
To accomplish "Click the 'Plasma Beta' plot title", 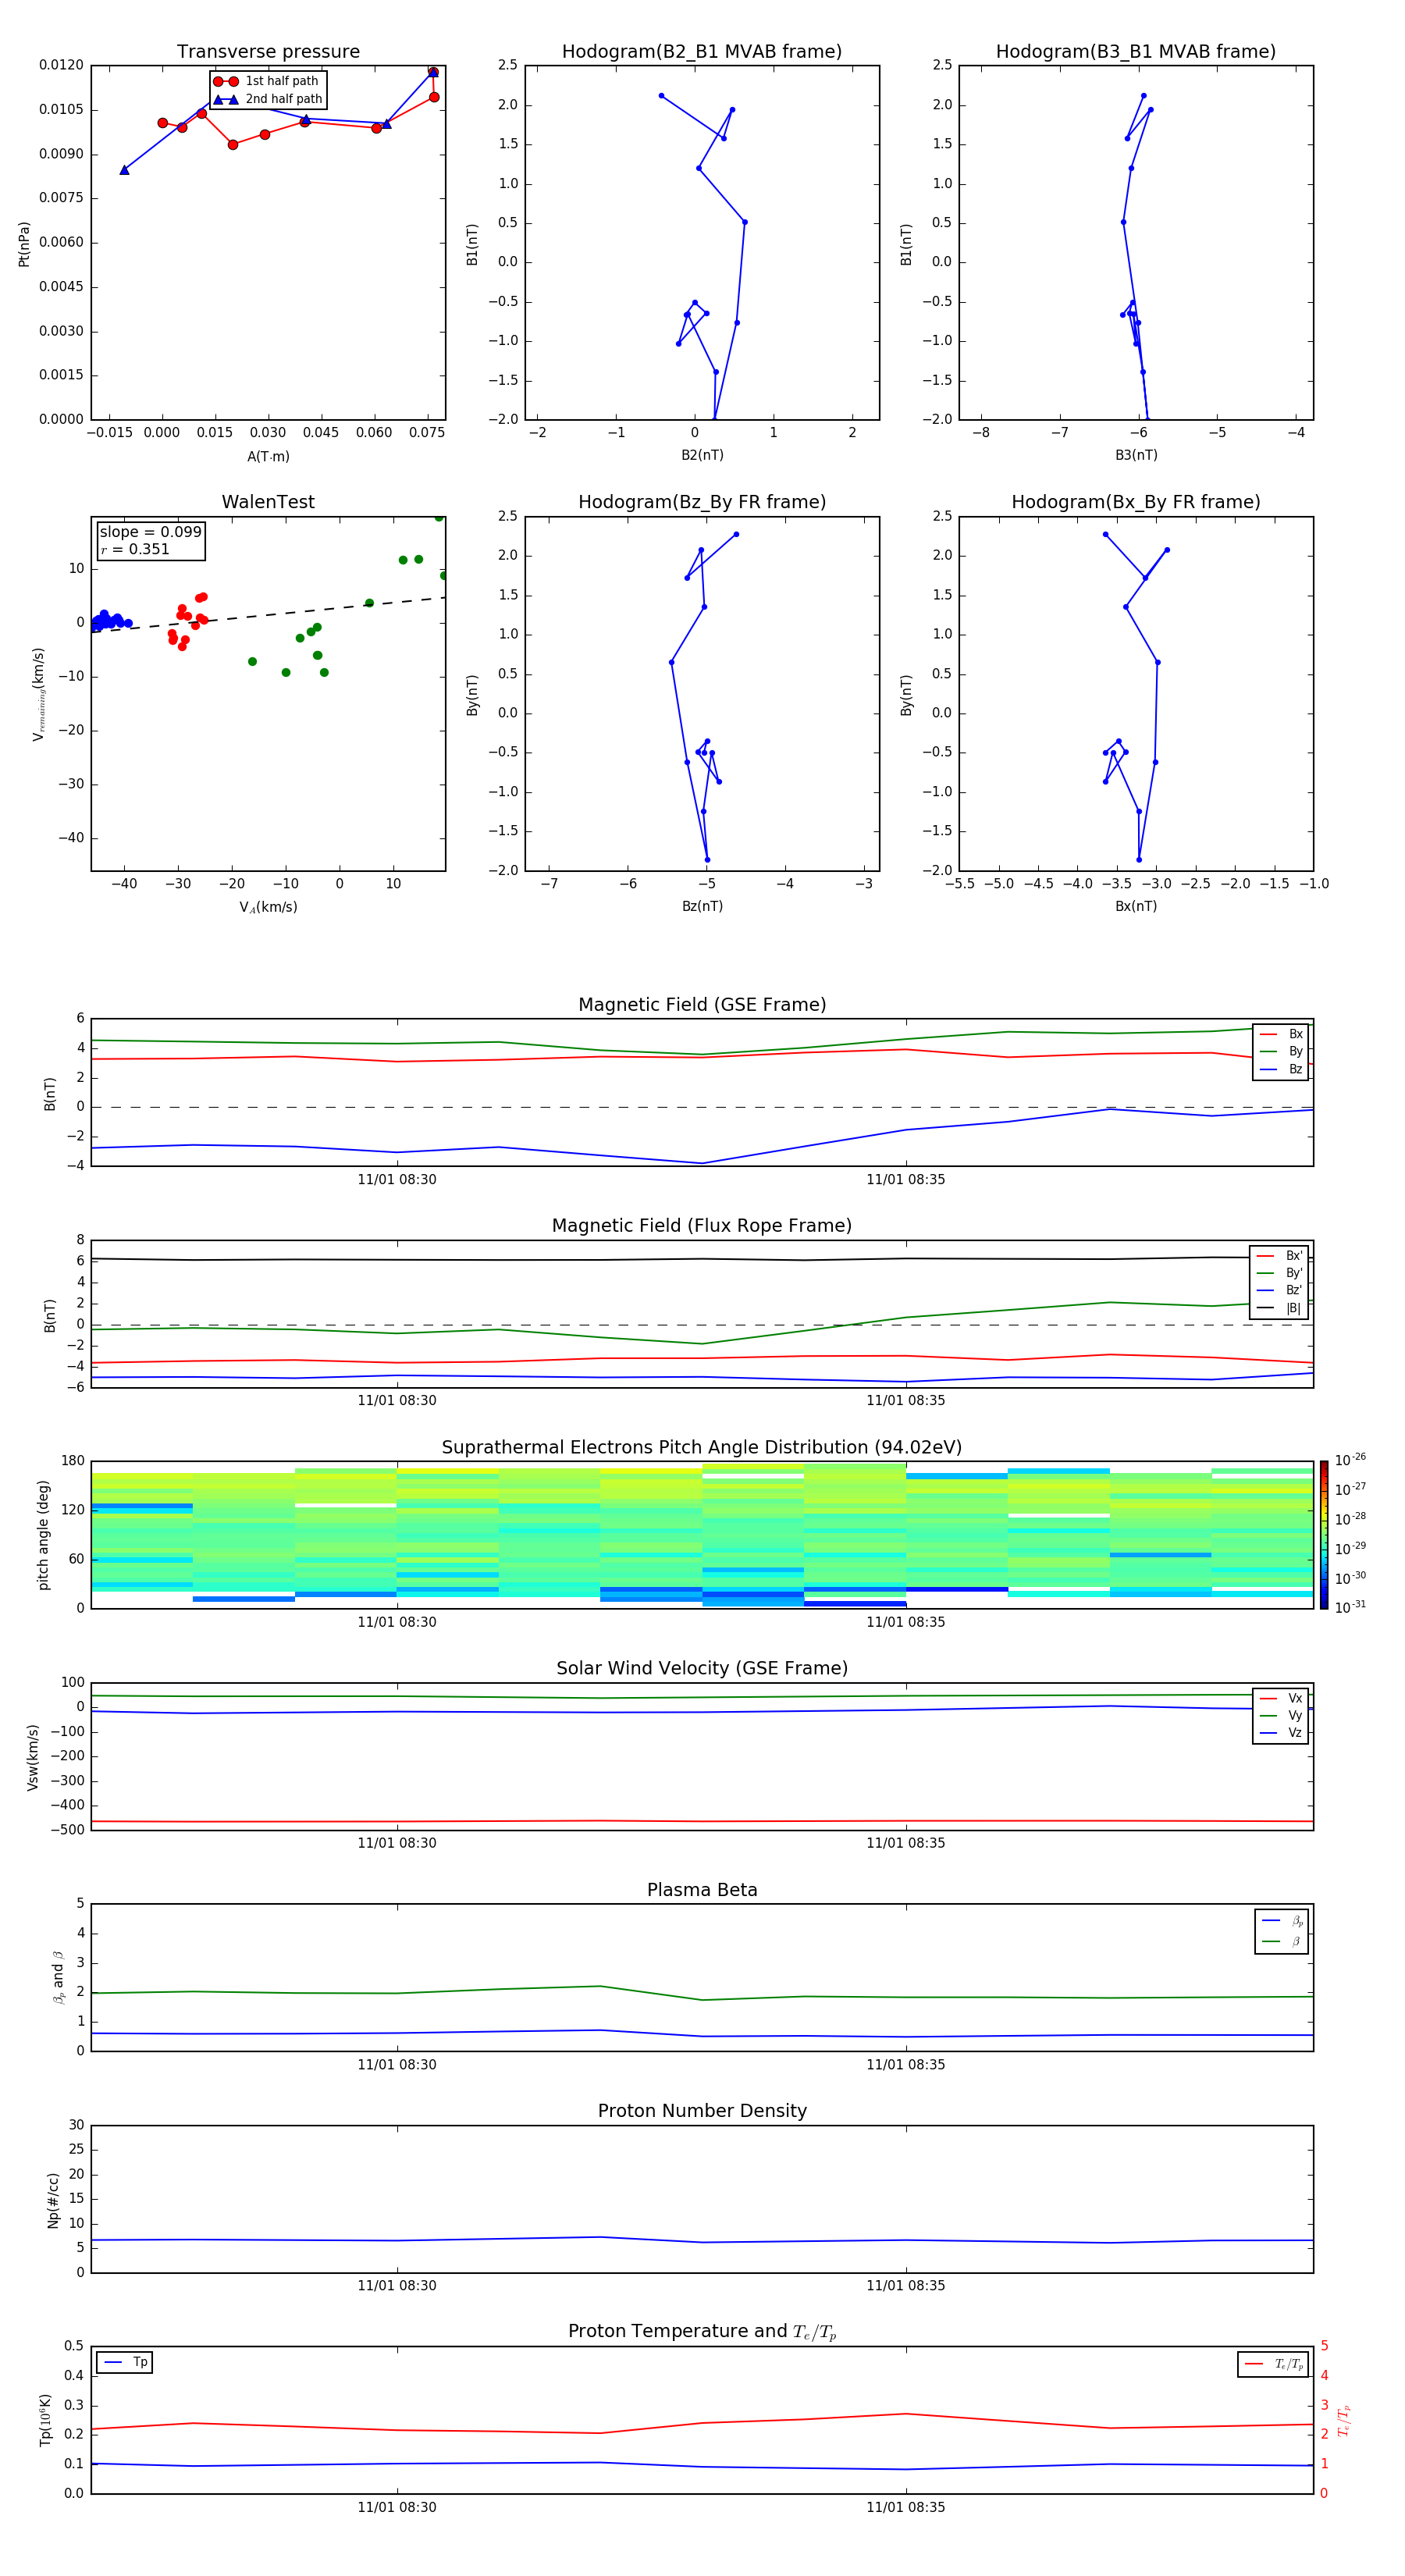I will pos(702,1891).
